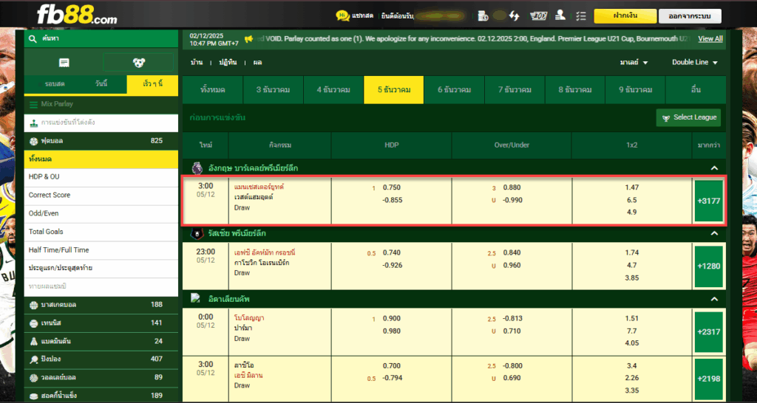
Task: Open the ผล results link
Action: click(x=257, y=63)
